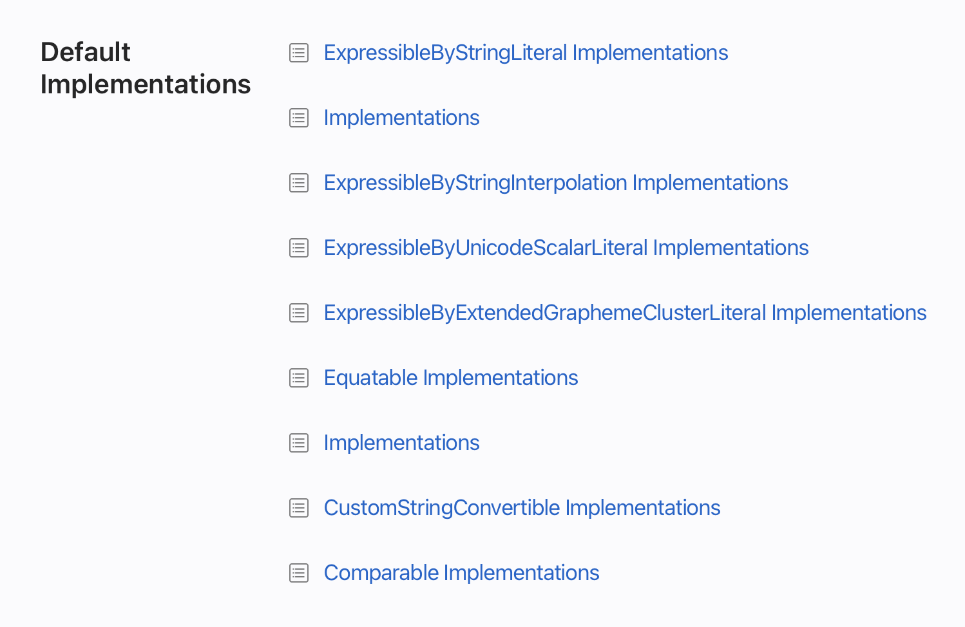Screen dimensions: 965x627
Task: Click icon of Implementations entry below Equatable
Action: pos(299,443)
